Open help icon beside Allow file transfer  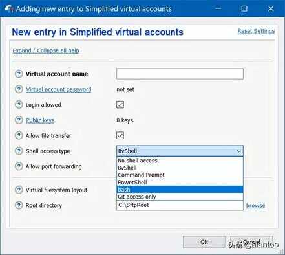tap(19, 136)
